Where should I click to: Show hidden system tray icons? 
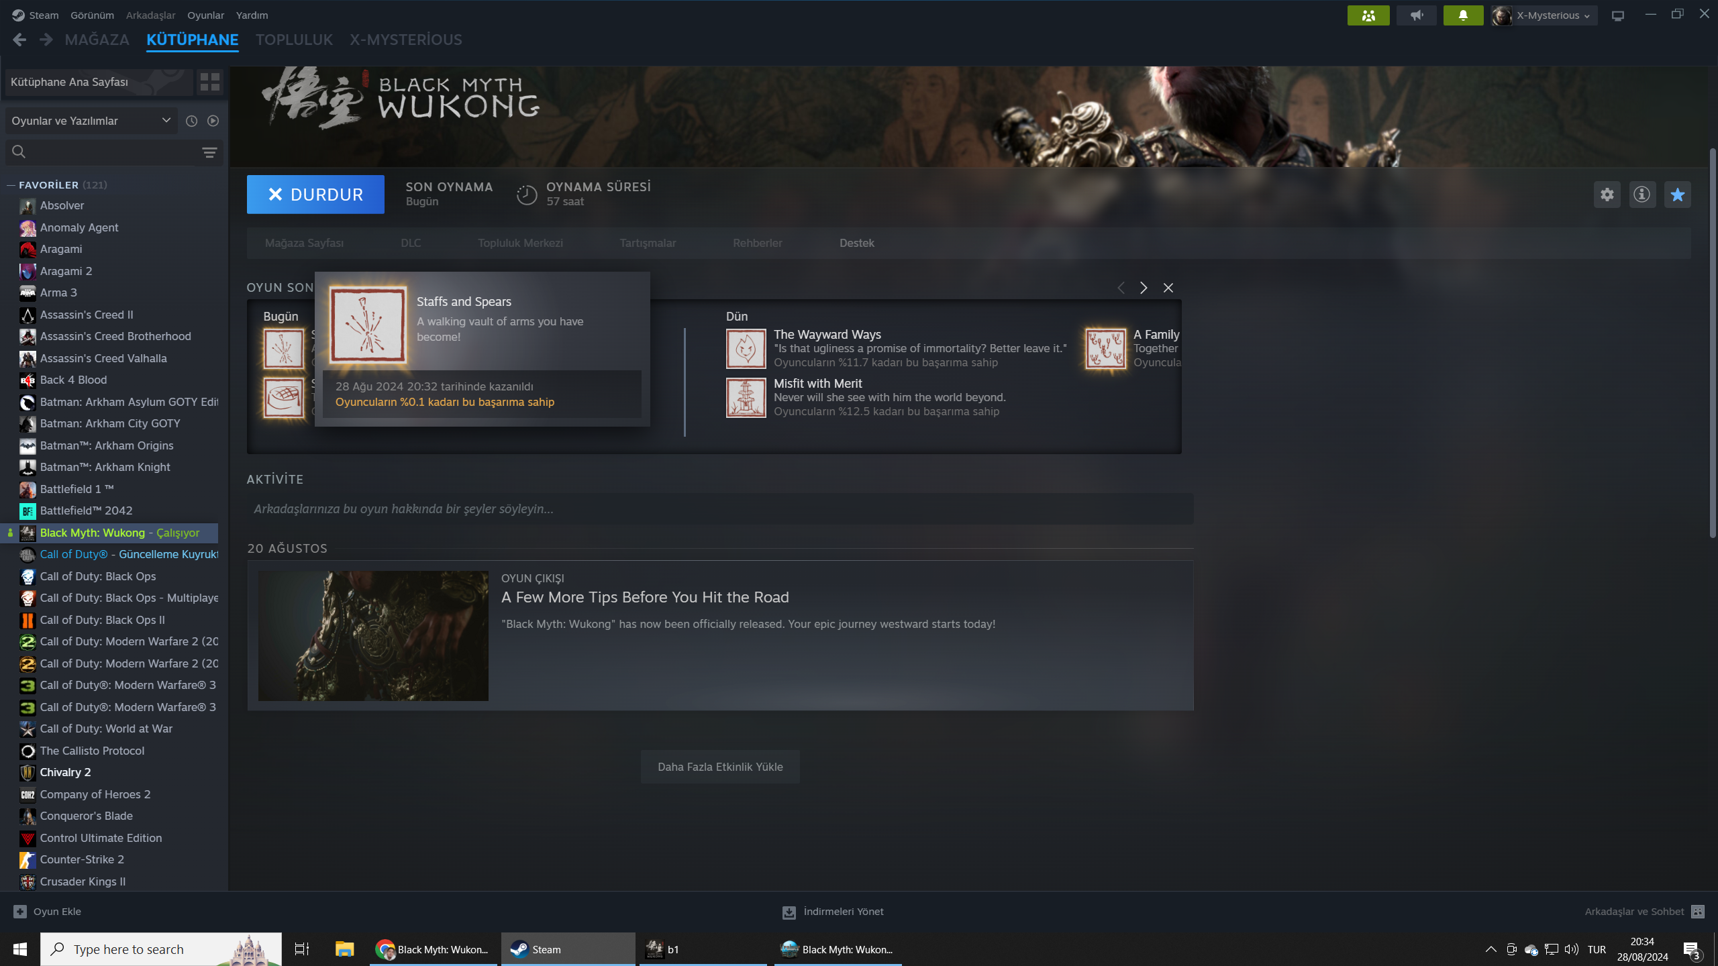pos(1490,949)
